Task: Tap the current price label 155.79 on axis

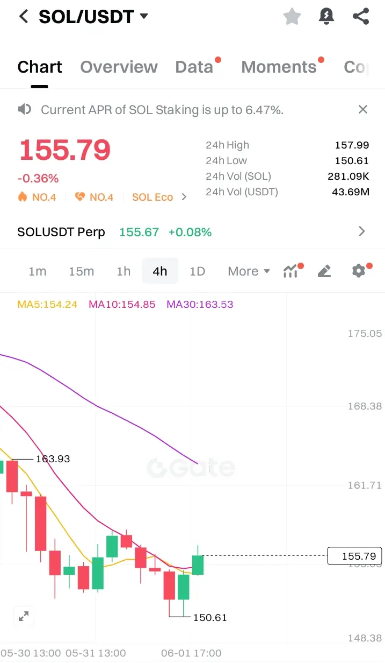Action: pyautogui.click(x=354, y=556)
